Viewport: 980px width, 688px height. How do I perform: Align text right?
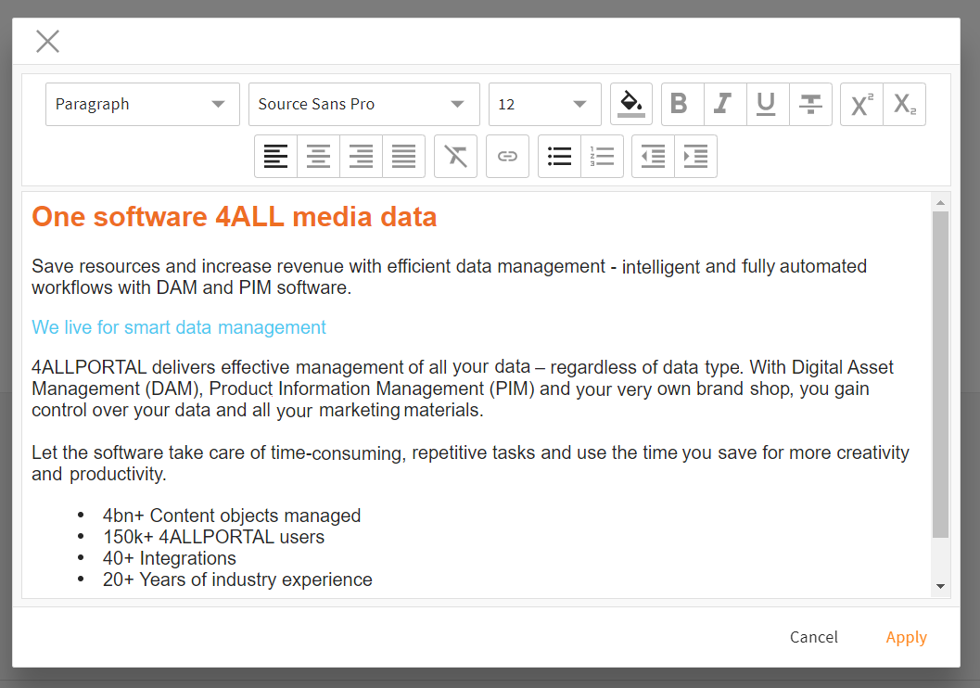click(x=361, y=156)
